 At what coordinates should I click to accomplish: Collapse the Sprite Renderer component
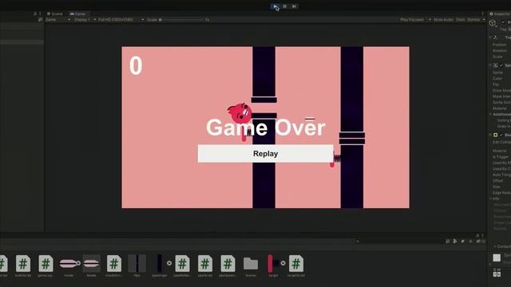[x=490, y=65]
